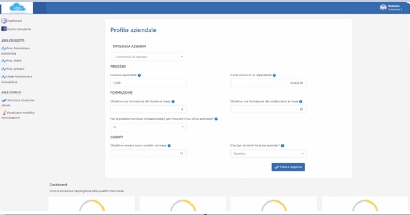Open Dashboard in the sidebar
This screenshot has height=215, width=410.
(x=15, y=21)
